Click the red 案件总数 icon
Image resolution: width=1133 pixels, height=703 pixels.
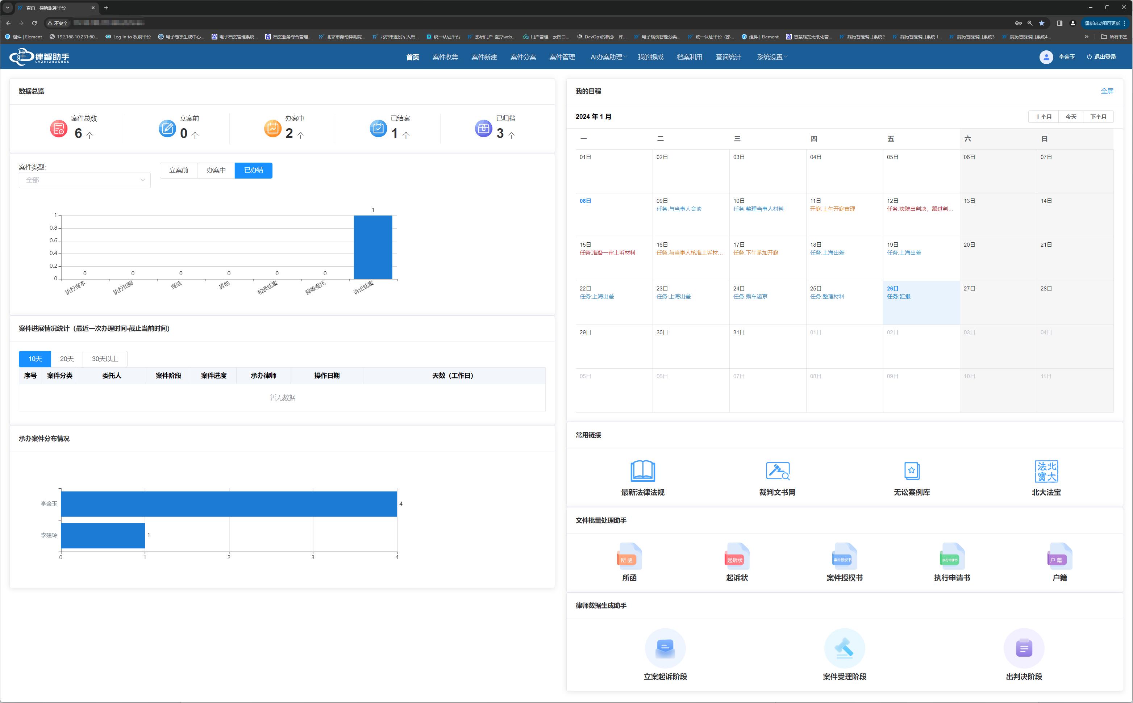pyautogui.click(x=59, y=128)
